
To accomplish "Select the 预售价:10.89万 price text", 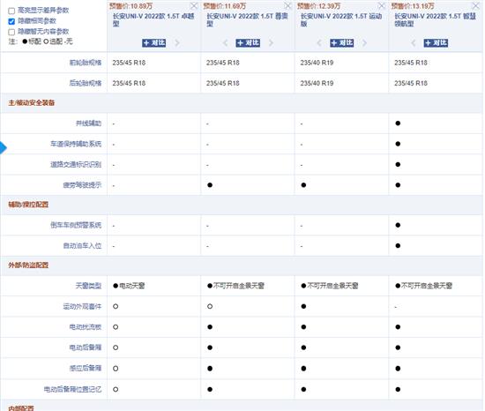I will click(x=131, y=6).
